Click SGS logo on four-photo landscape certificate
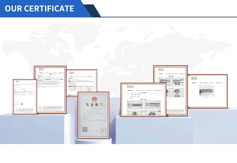This screenshot has height=163, width=237. tap(130, 87)
